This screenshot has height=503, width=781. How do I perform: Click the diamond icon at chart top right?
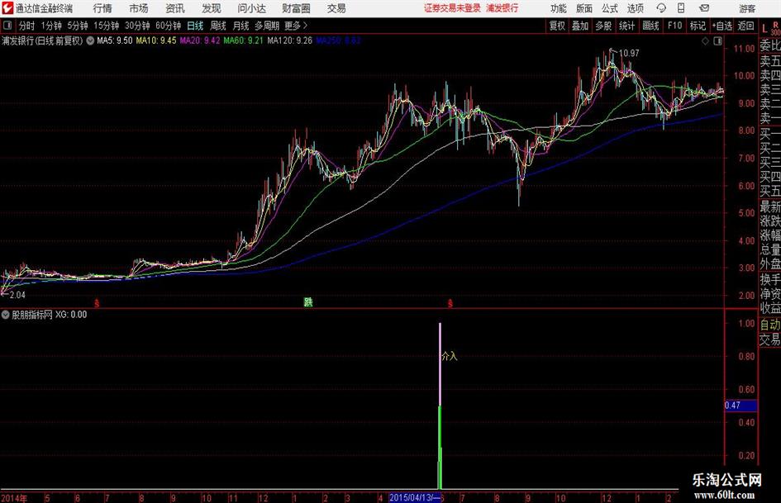pos(705,41)
